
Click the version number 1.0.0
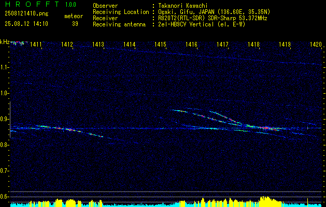(70, 4)
